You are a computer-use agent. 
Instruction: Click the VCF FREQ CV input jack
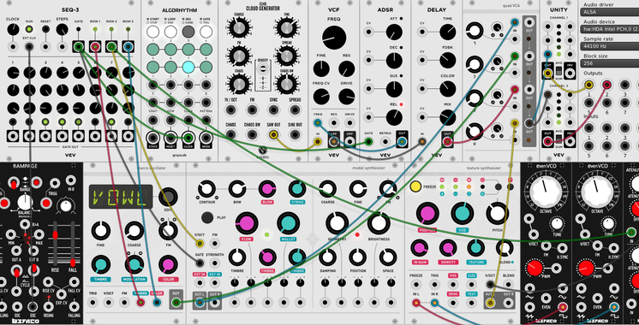click(317, 122)
